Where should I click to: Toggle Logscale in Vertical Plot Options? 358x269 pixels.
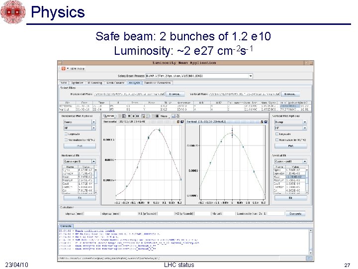[x=277, y=134]
